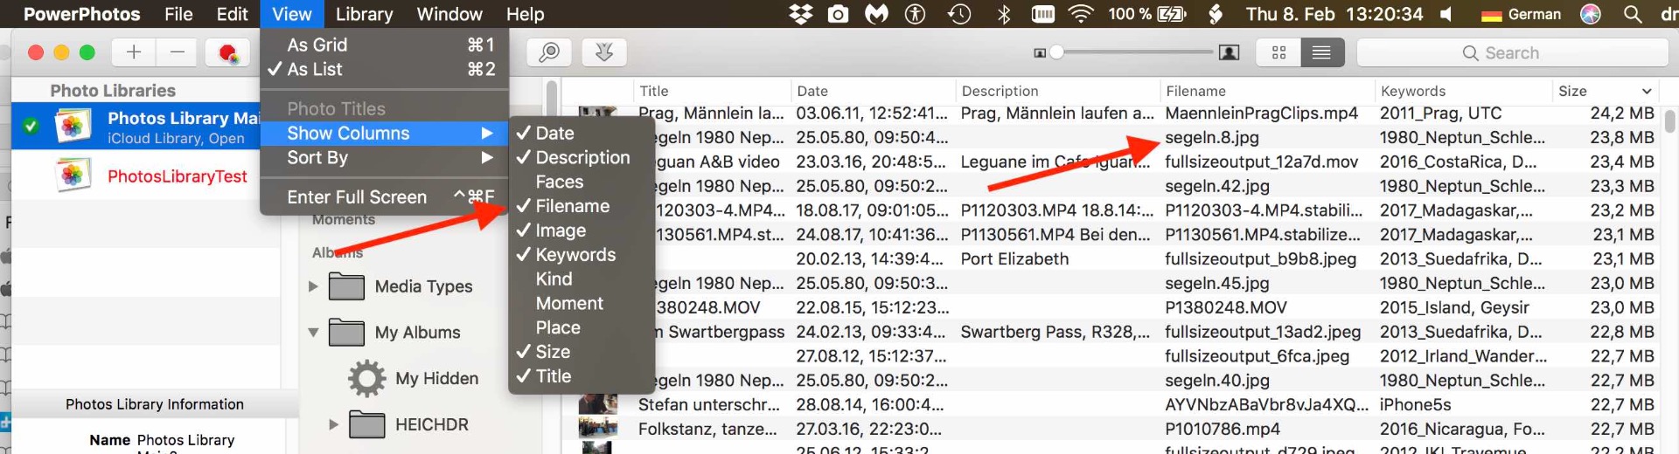The width and height of the screenshot is (1679, 454).
Task: Click the PhotosLibraryTest library icon
Action: 73,175
